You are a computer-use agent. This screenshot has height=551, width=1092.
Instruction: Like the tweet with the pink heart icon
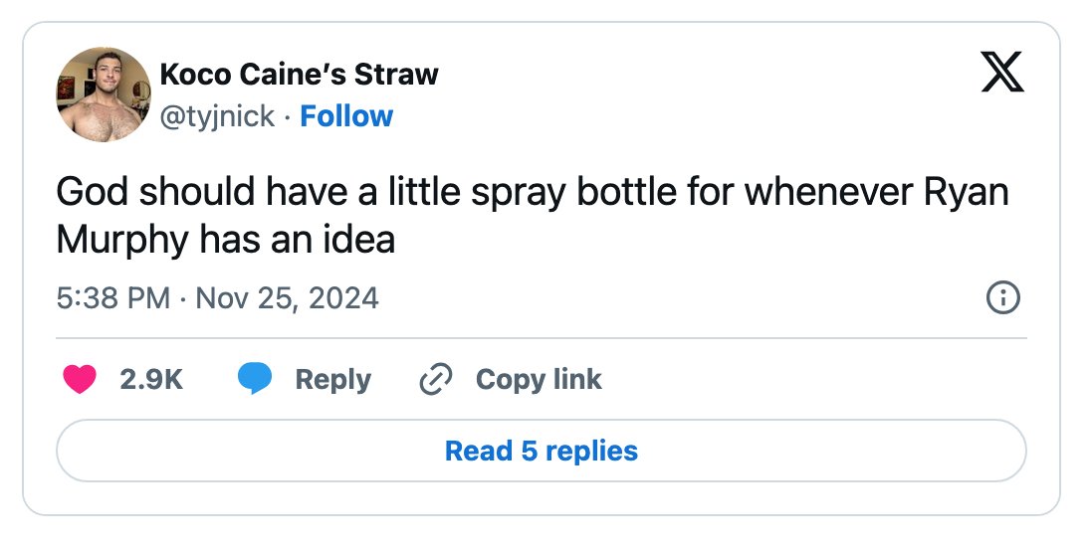[x=80, y=379]
